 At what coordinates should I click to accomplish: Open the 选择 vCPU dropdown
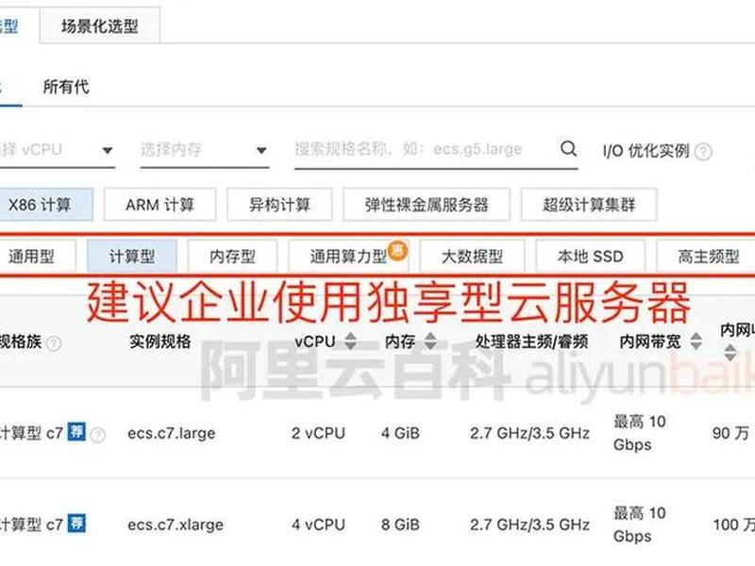(57, 150)
